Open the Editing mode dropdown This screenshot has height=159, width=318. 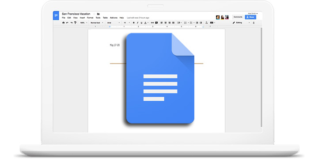[x=241, y=23]
